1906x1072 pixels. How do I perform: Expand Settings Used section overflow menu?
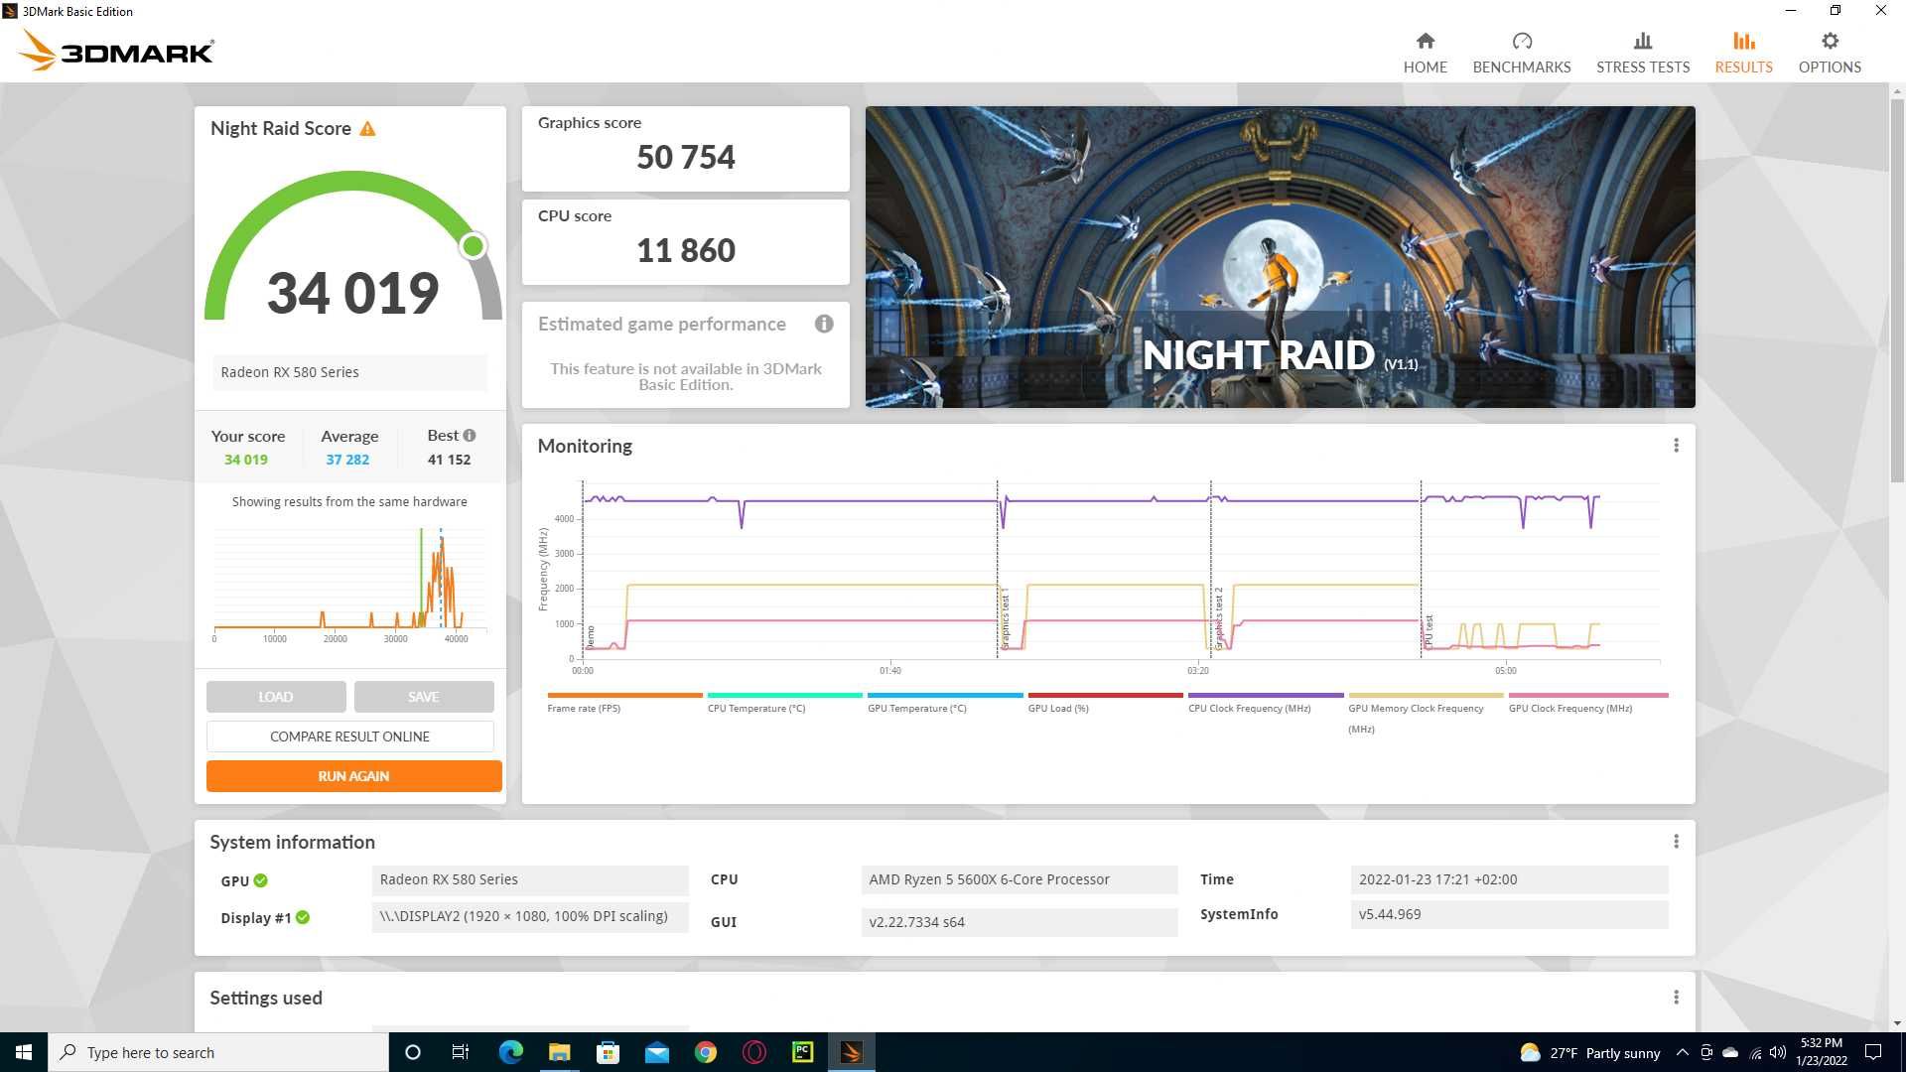[1676, 997]
